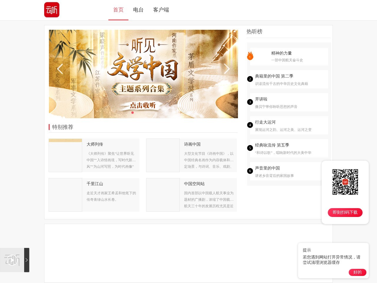Select the carousel dot indicator
This screenshot has width=377, height=283.
coord(133,112)
